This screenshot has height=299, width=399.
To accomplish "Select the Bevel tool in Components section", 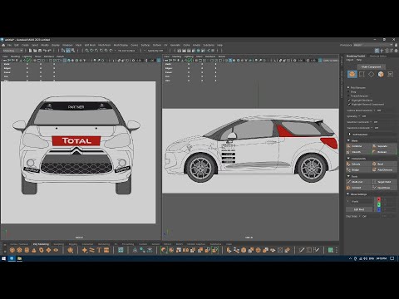I will click(384, 164).
